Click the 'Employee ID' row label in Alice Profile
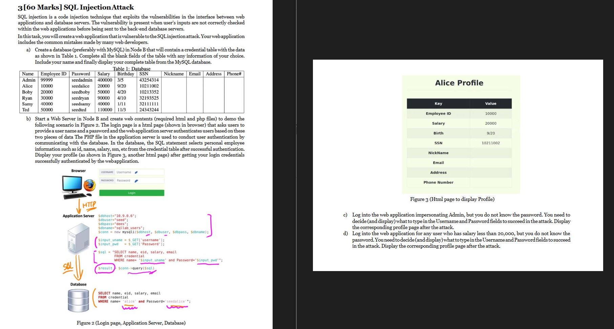The height and width of the screenshot is (329, 614). 438,114
